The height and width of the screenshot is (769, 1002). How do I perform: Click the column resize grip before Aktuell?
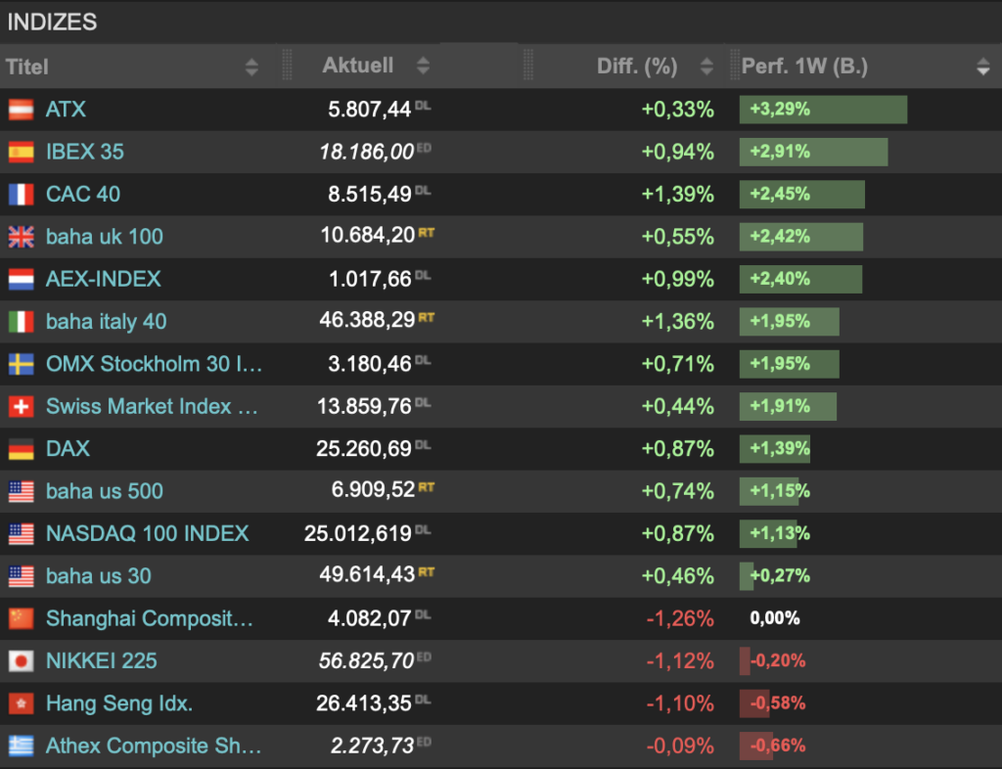point(287,66)
